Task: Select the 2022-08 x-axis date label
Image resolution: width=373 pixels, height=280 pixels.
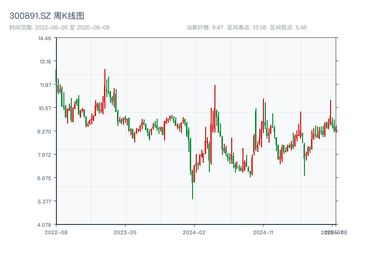Action: [x=56, y=232]
